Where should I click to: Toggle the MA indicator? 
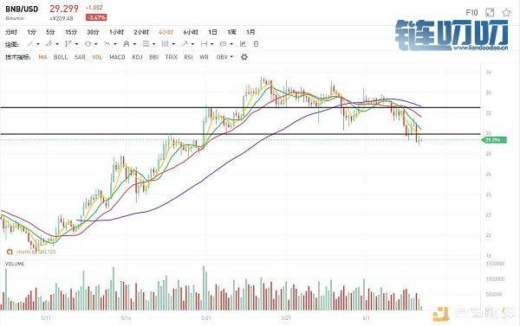[x=42, y=57]
